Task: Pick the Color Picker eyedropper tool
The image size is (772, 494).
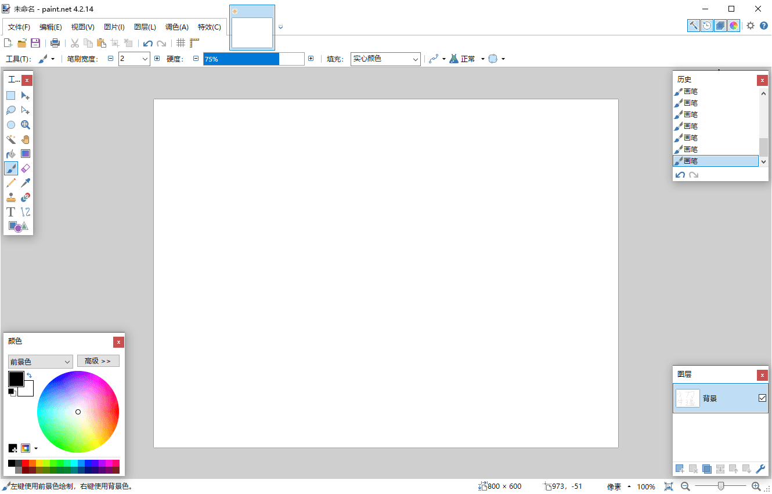Action: [26, 182]
